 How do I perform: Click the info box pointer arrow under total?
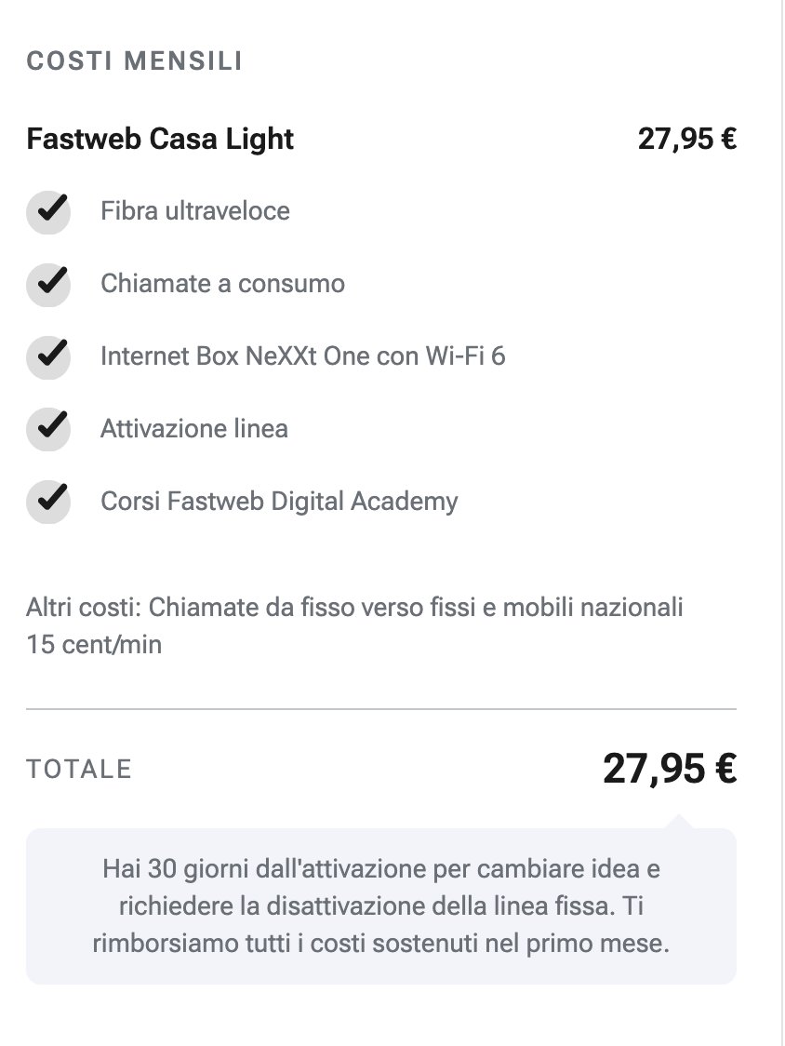point(679,822)
